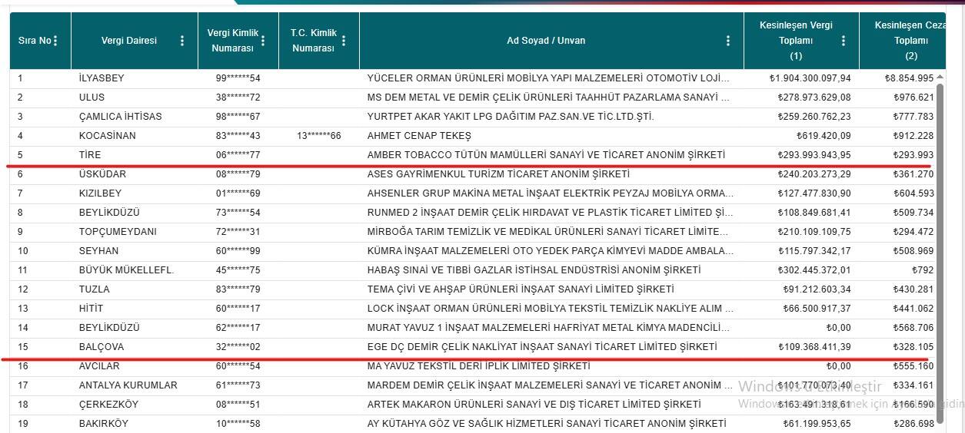Select row 19 with BAKIRKÖY tax office

tap(103, 424)
